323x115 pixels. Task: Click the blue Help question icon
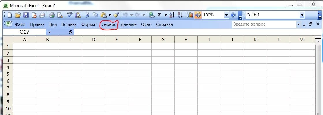point(233,15)
